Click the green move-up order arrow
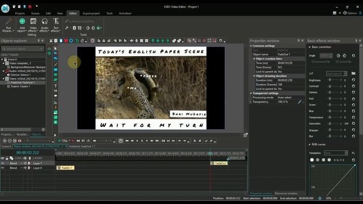The height and width of the screenshot is (204, 363). click(153, 41)
